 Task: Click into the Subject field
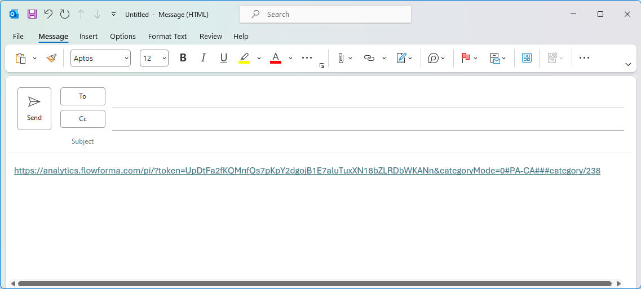click(x=368, y=141)
